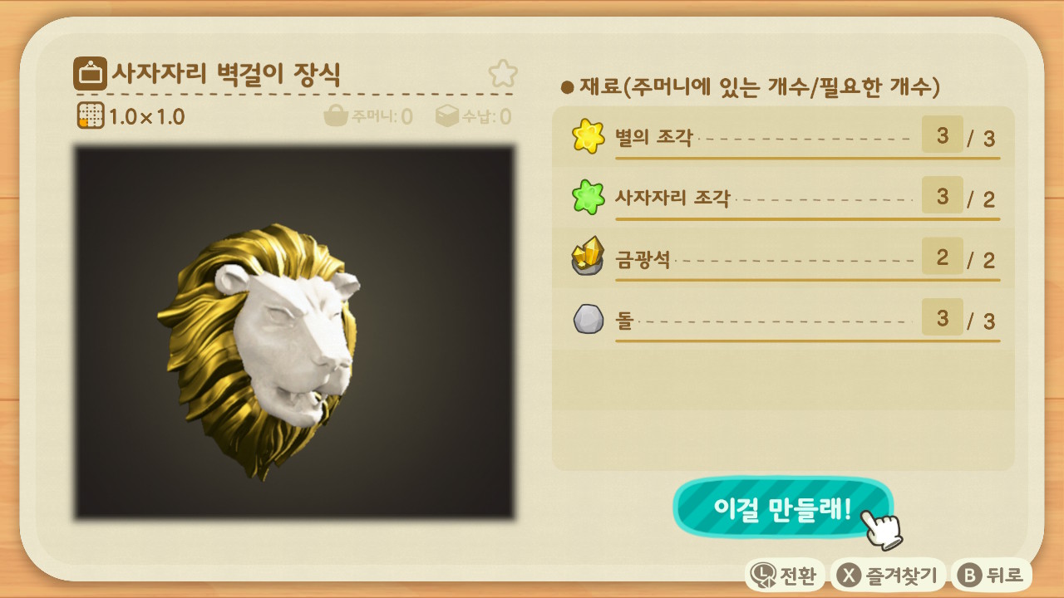
Task: Click the L 전환 switch button
Action: [x=784, y=575]
